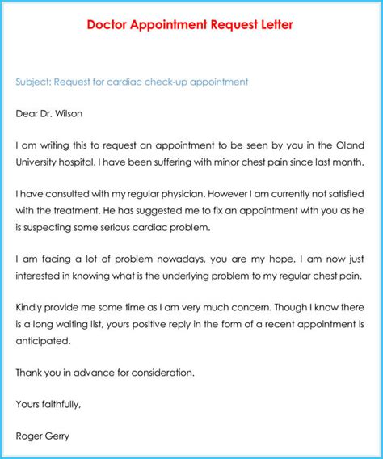The width and height of the screenshot is (383, 459).
Task: Click the red Doctor Appointment Request Letter title
Action: (190, 24)
